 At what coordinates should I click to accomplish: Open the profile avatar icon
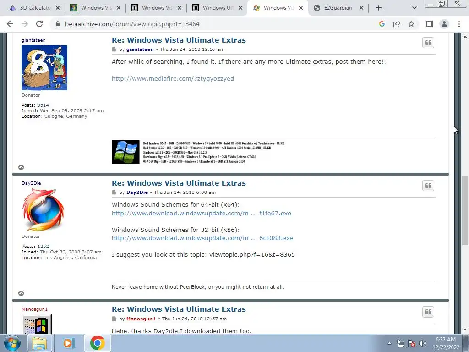point(444,24)
